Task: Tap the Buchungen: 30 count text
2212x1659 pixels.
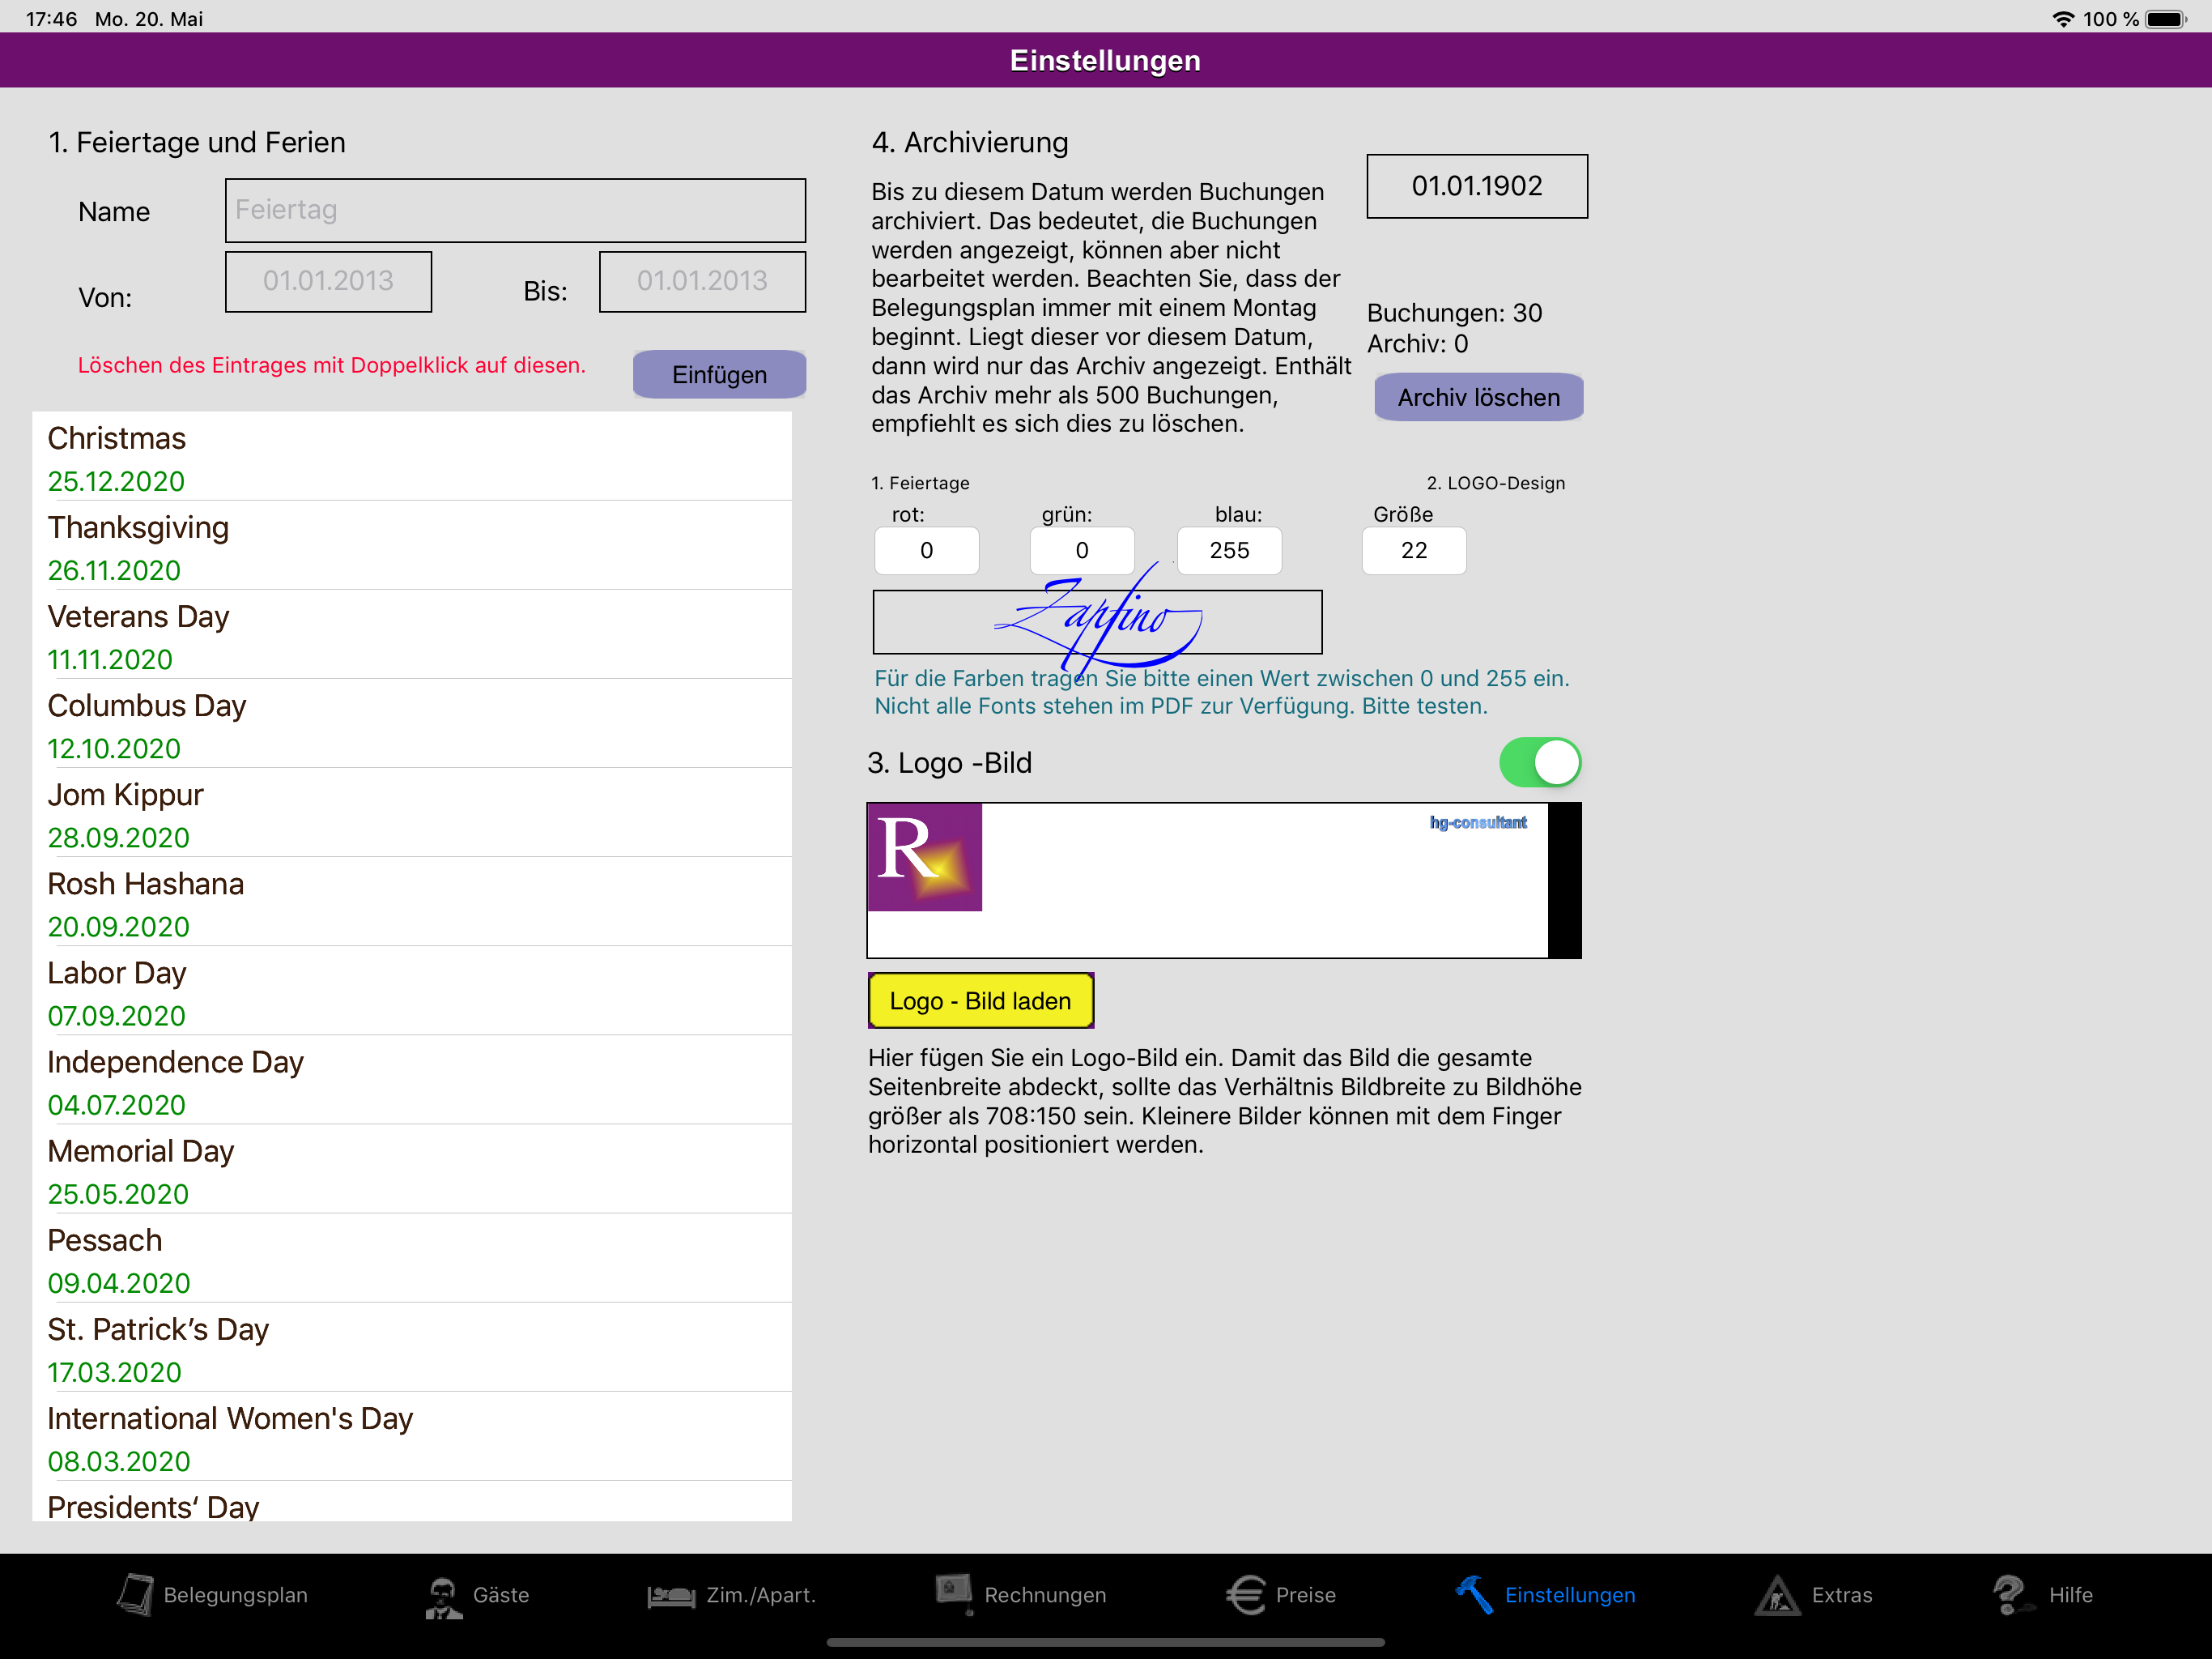Action: pyautogui.click(x=1454, y=313)
